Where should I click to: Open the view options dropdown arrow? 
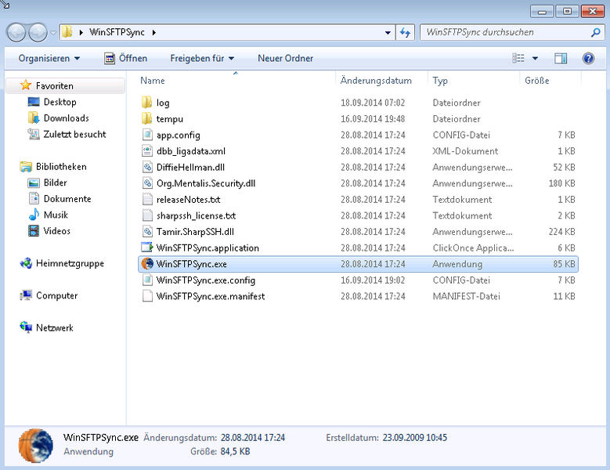[535, 59]
